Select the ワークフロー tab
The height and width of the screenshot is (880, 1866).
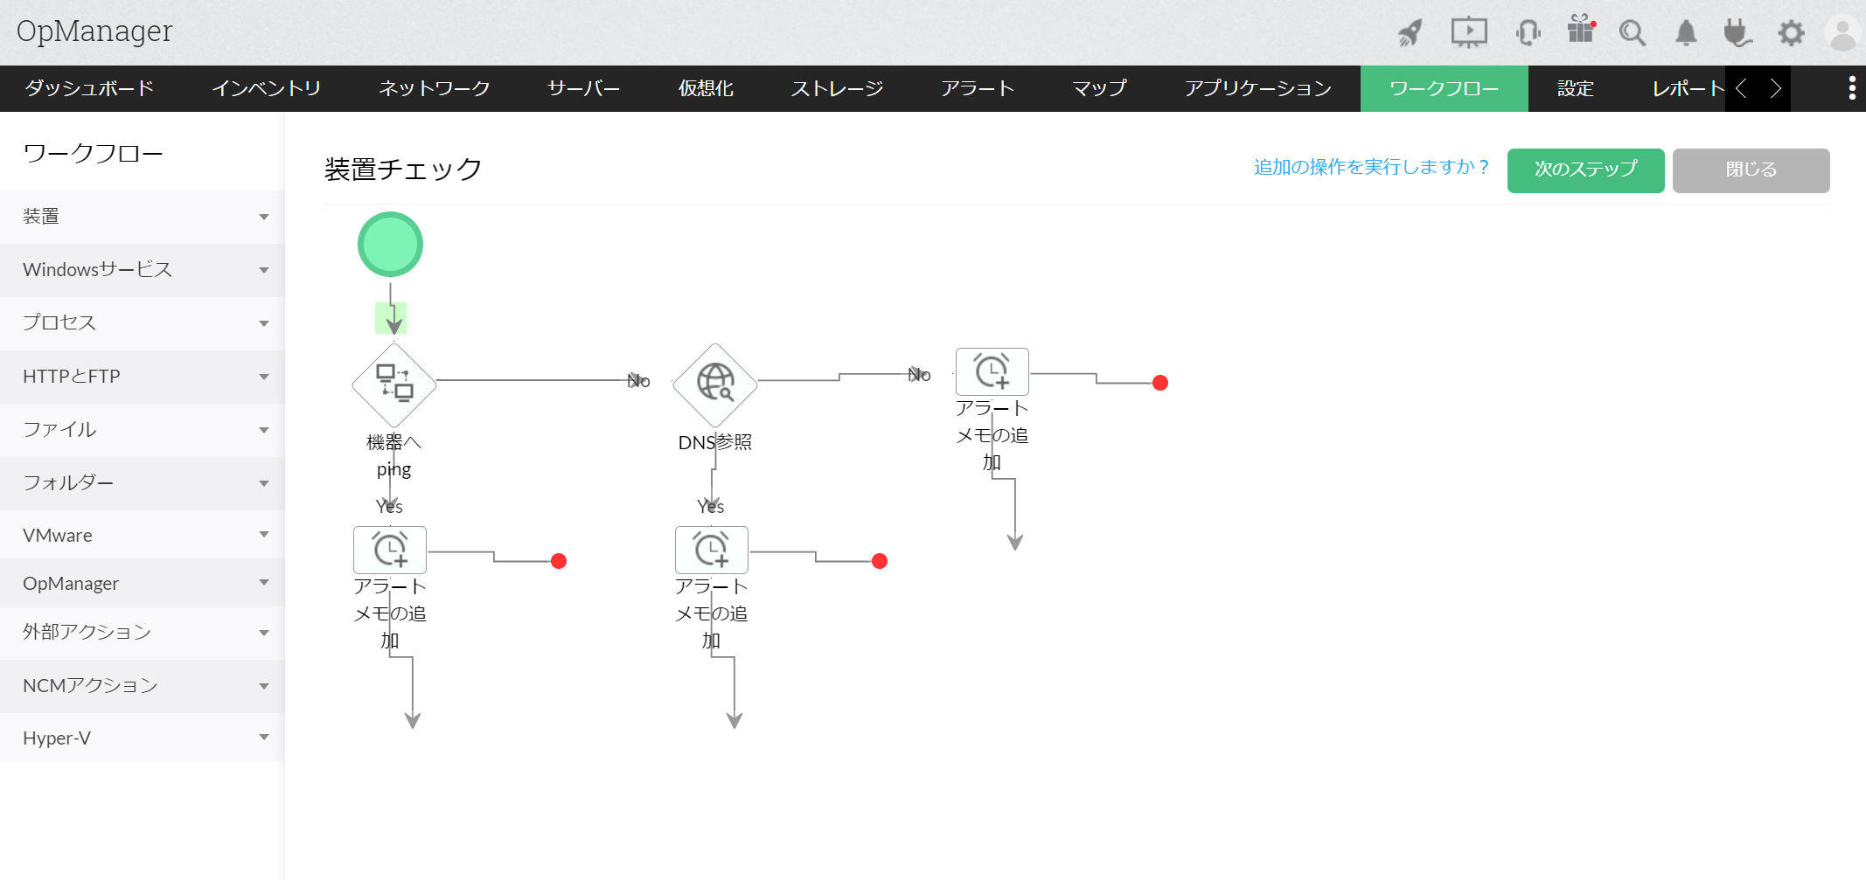click(x=1445, y=88)
